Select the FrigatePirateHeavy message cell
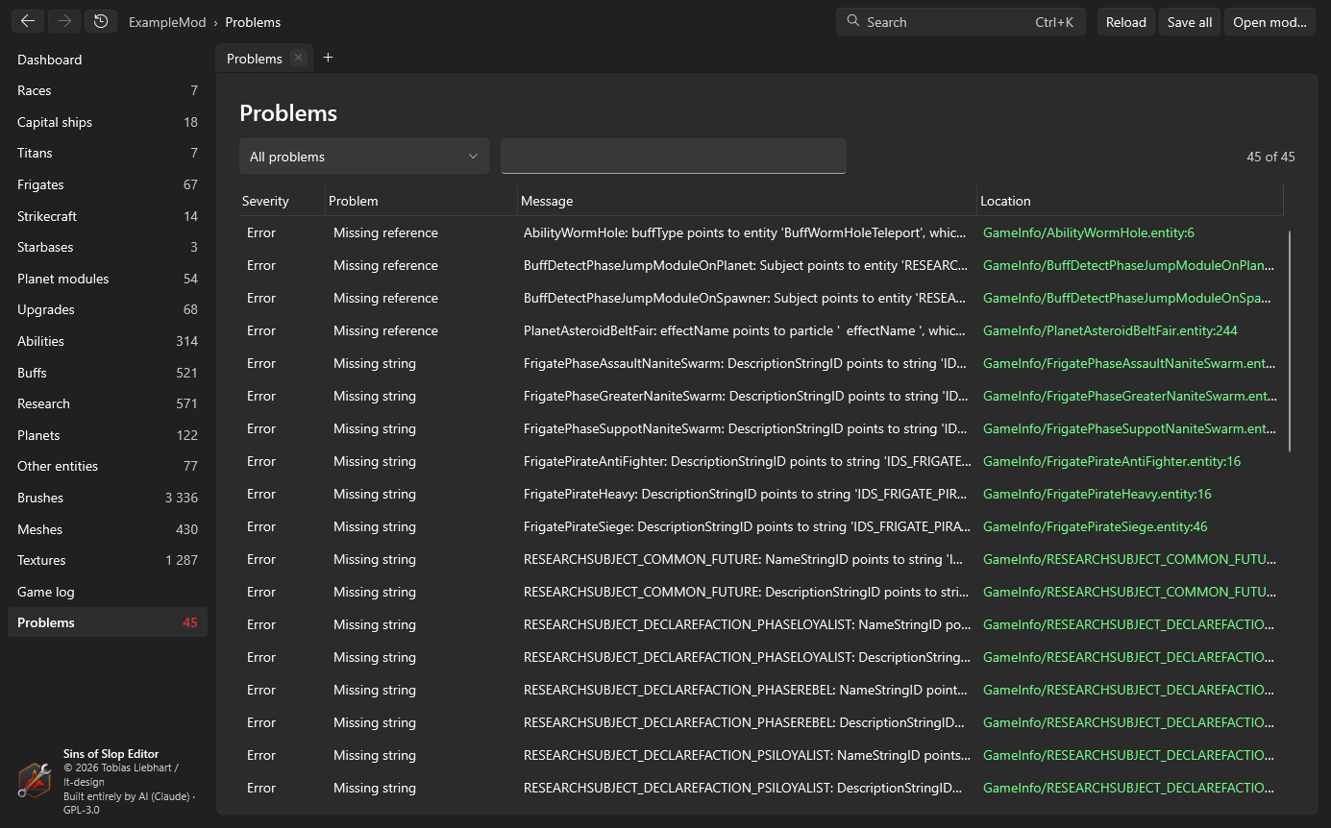Image resolution: width=1331 pixels, height=828 pixels. [746, 494]
